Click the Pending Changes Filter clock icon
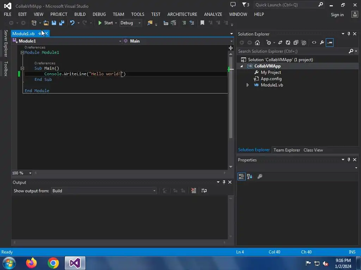Screen dimensions: 361x270 pos(269,43)
